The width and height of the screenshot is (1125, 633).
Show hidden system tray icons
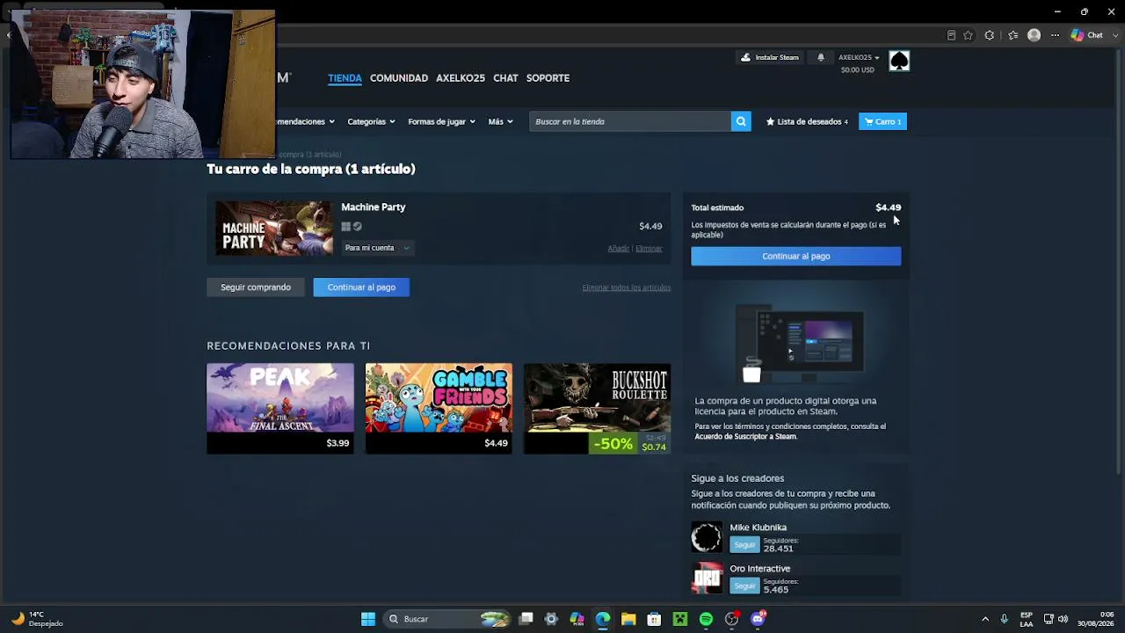click(985, 619)
